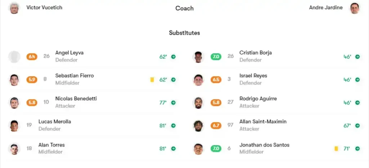Screen dimensions: 369x168
Task: Click the substitution arrow icon for Lucas Merolla
Action: point(173,126)
